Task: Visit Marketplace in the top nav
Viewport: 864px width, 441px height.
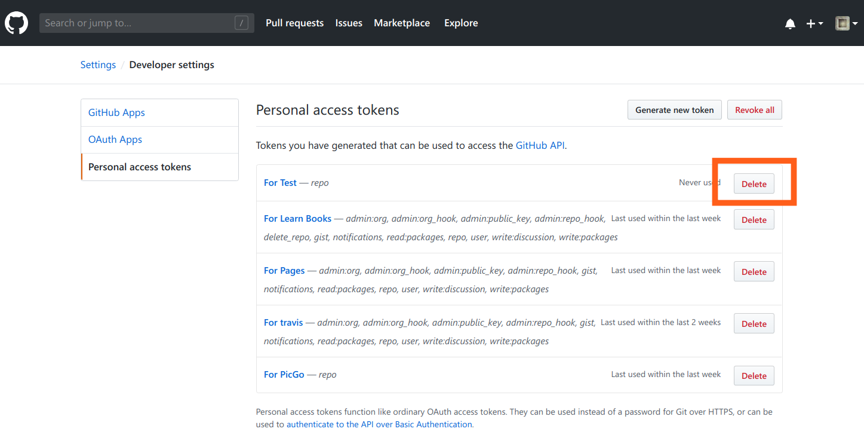Action: coord(402,23)
